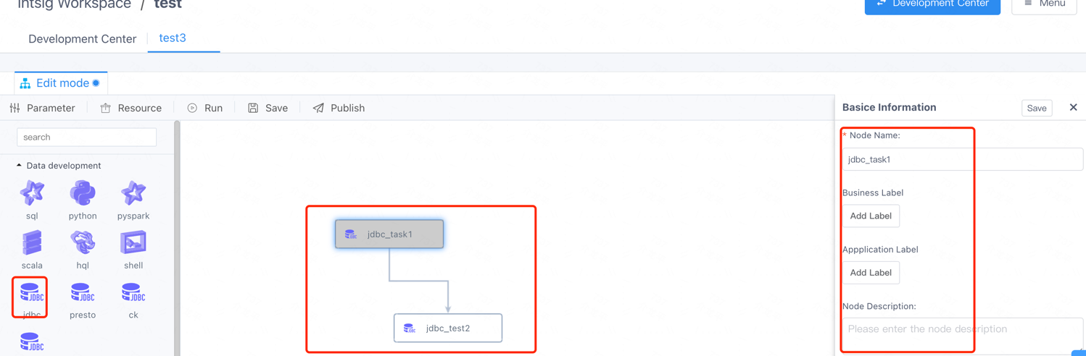Select the jdbc_test2 node on canvas
This screenshot has width=1086, height=356.
(x=448, y=328)
